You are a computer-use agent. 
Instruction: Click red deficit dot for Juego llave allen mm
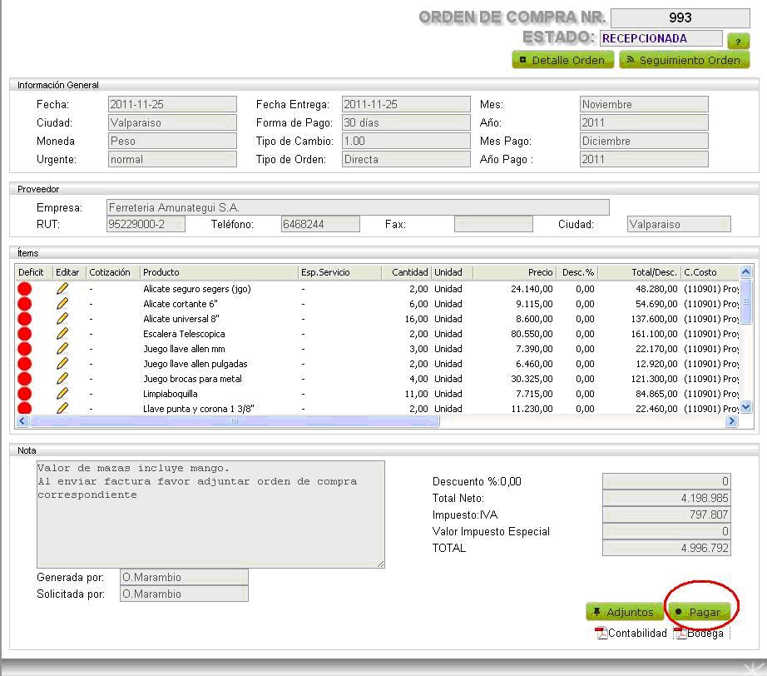[24, 349]
